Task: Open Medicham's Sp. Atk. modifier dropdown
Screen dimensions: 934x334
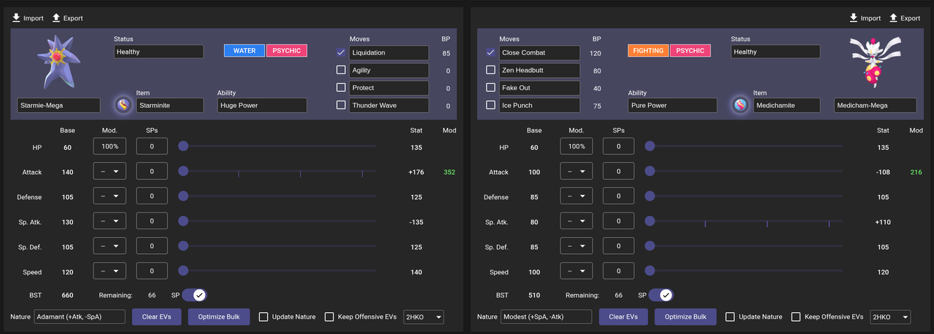Action: tap(576, 222)
